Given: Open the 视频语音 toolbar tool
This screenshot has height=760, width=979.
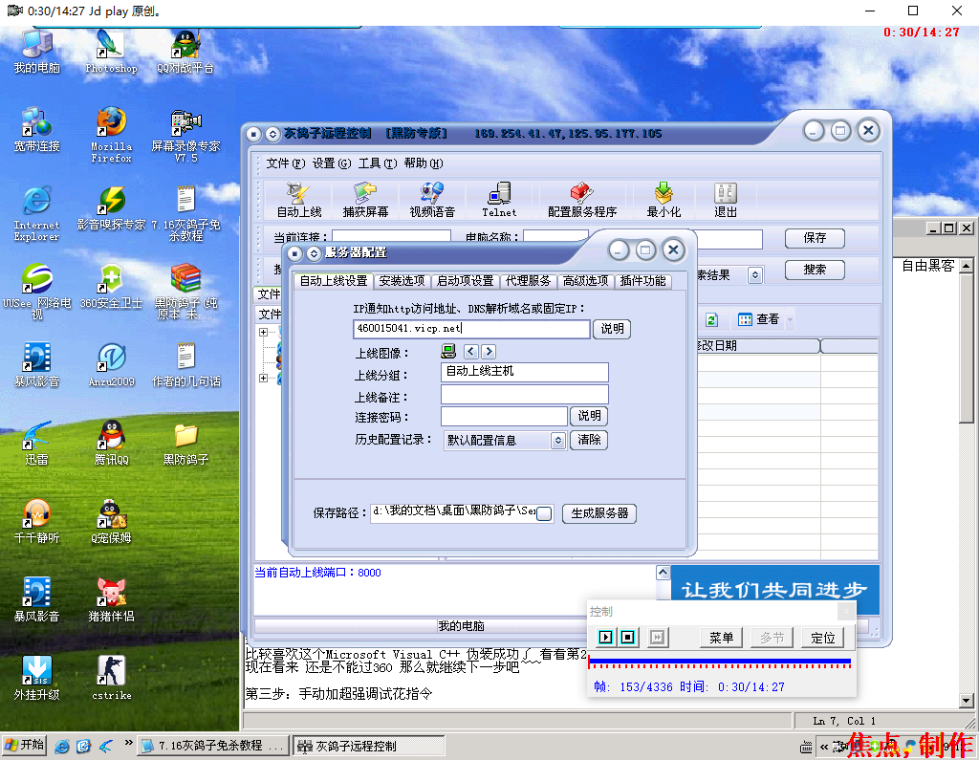Looking at the screenshot, I should pyautogui.click(x=432, y=199).
